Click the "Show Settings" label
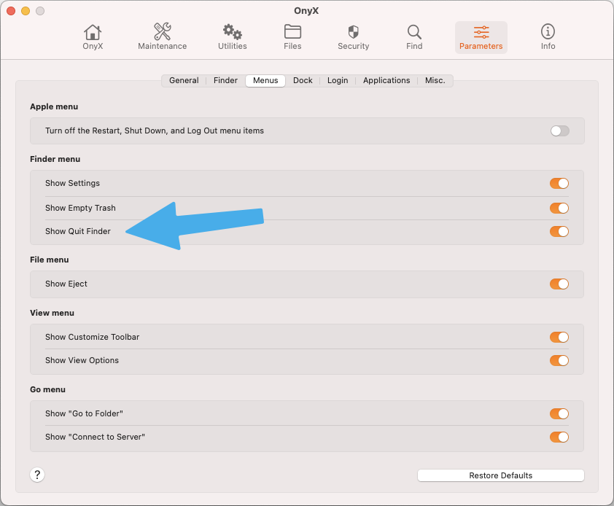Image resolution: width=614 pixels, height=506 pixels. pyautogui.click(x=72, y=183)
